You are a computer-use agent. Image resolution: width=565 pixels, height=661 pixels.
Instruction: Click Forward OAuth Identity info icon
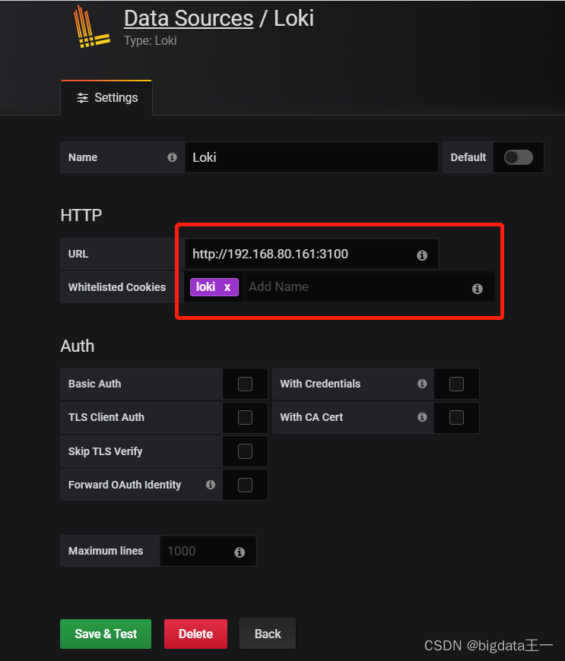[x=211, y=485]
